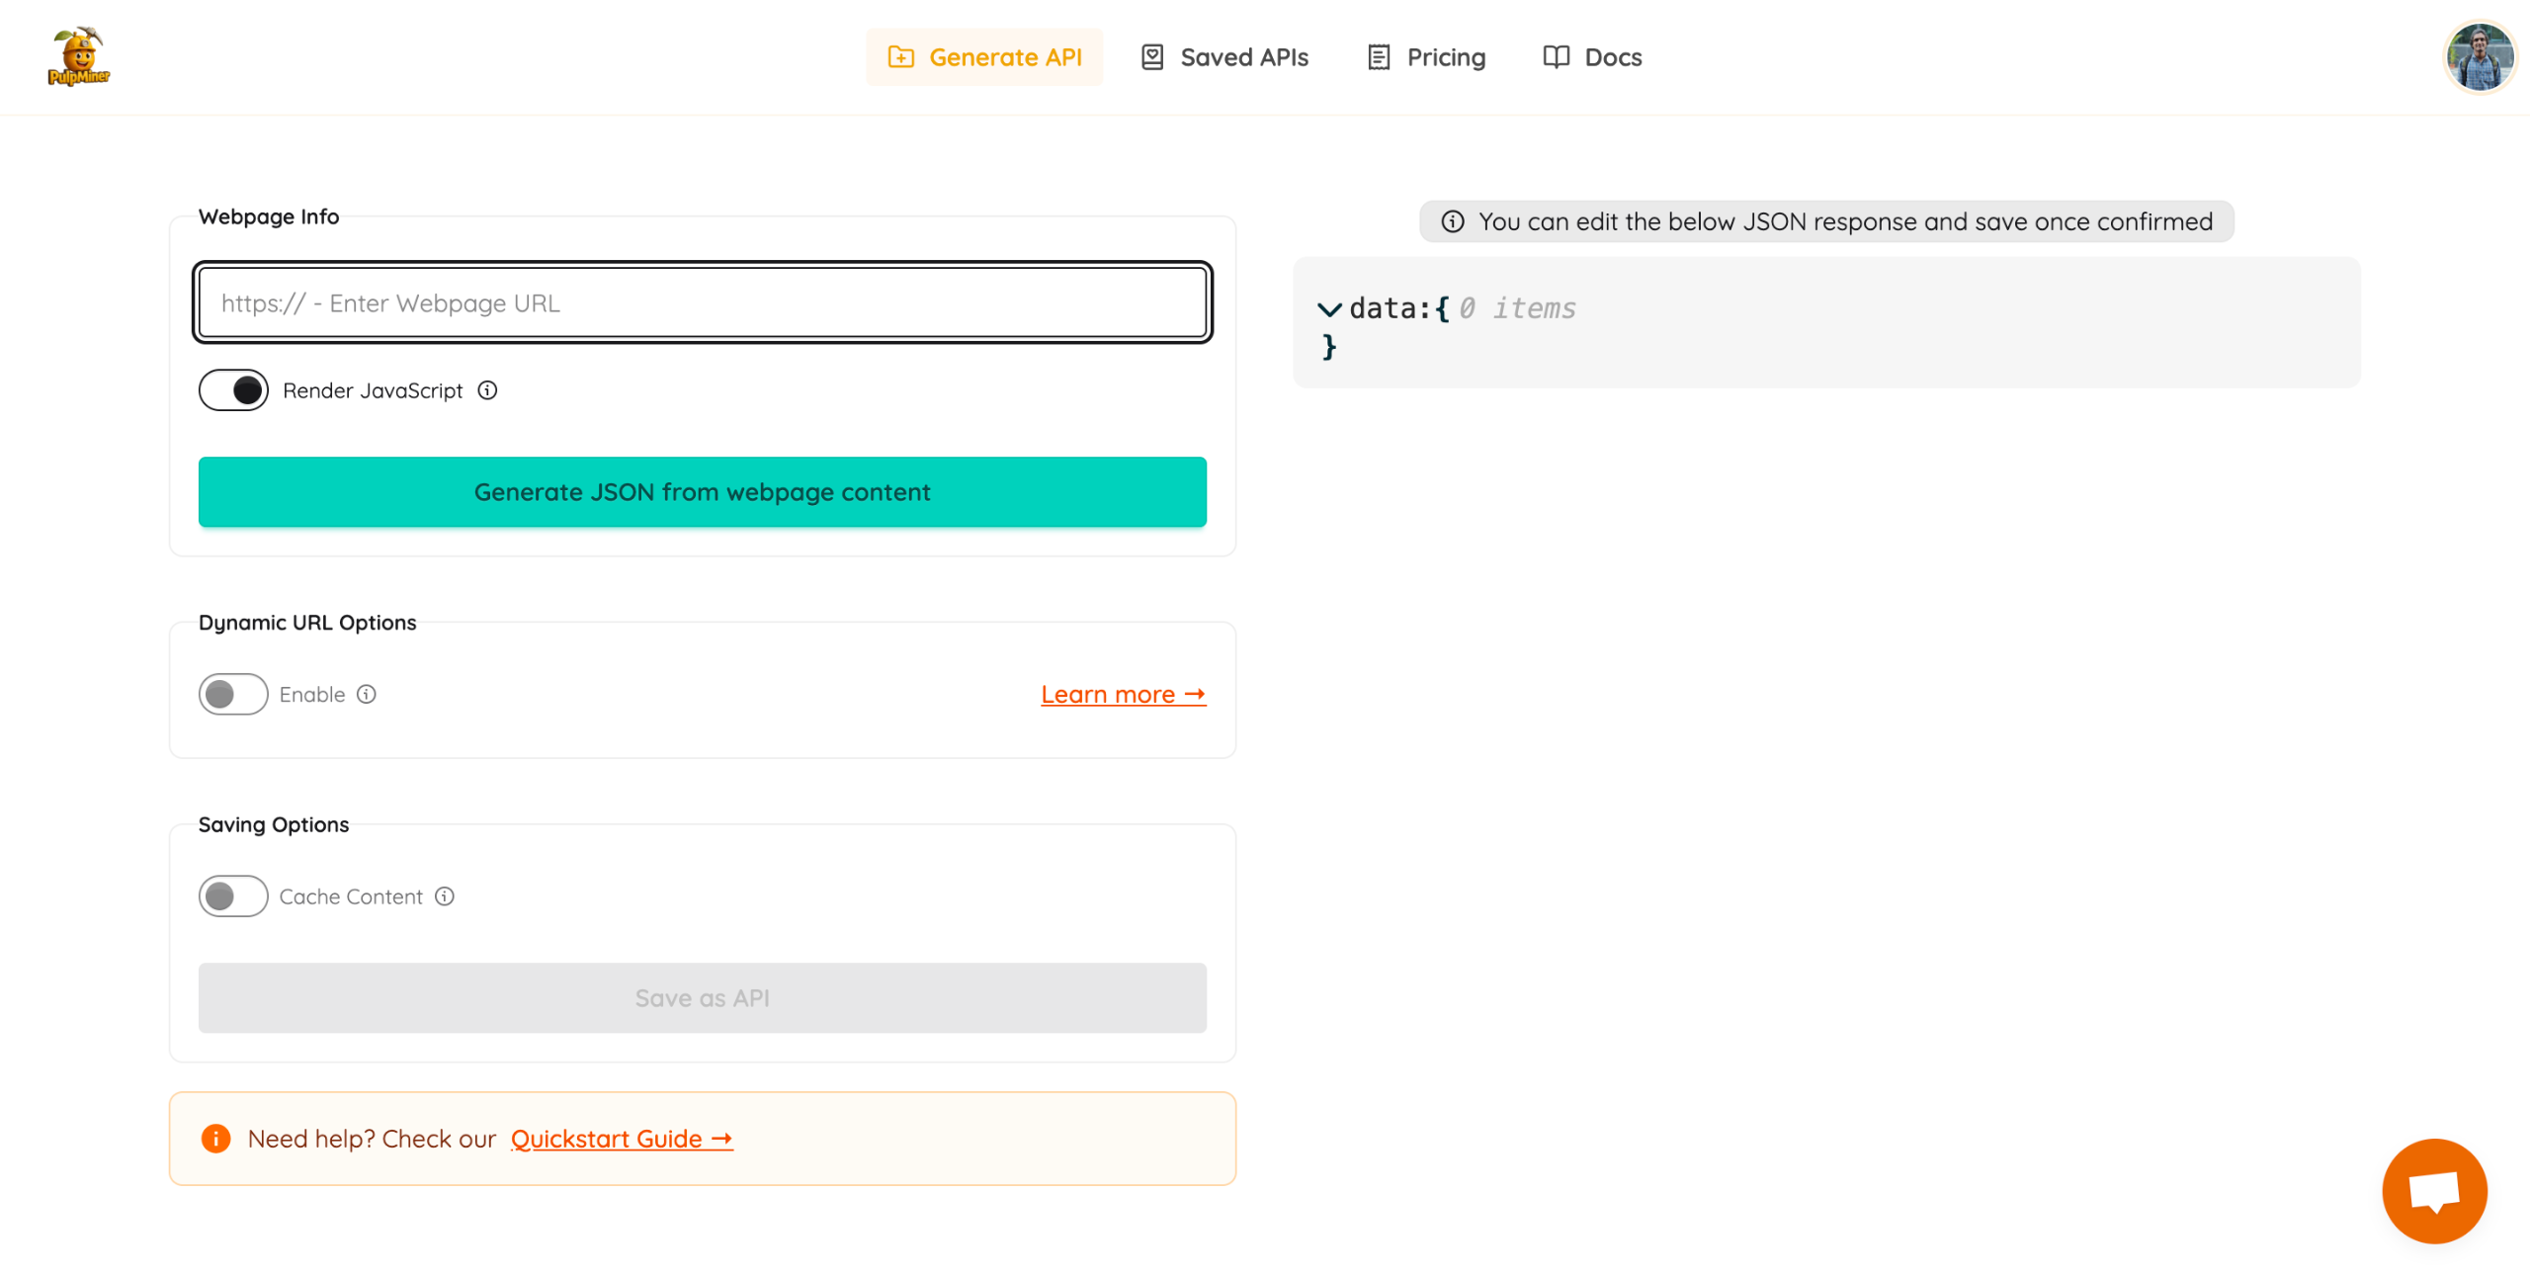Open the Docs page
The height and width of the screenshot is (1279, 2530).
[1592, 57]
